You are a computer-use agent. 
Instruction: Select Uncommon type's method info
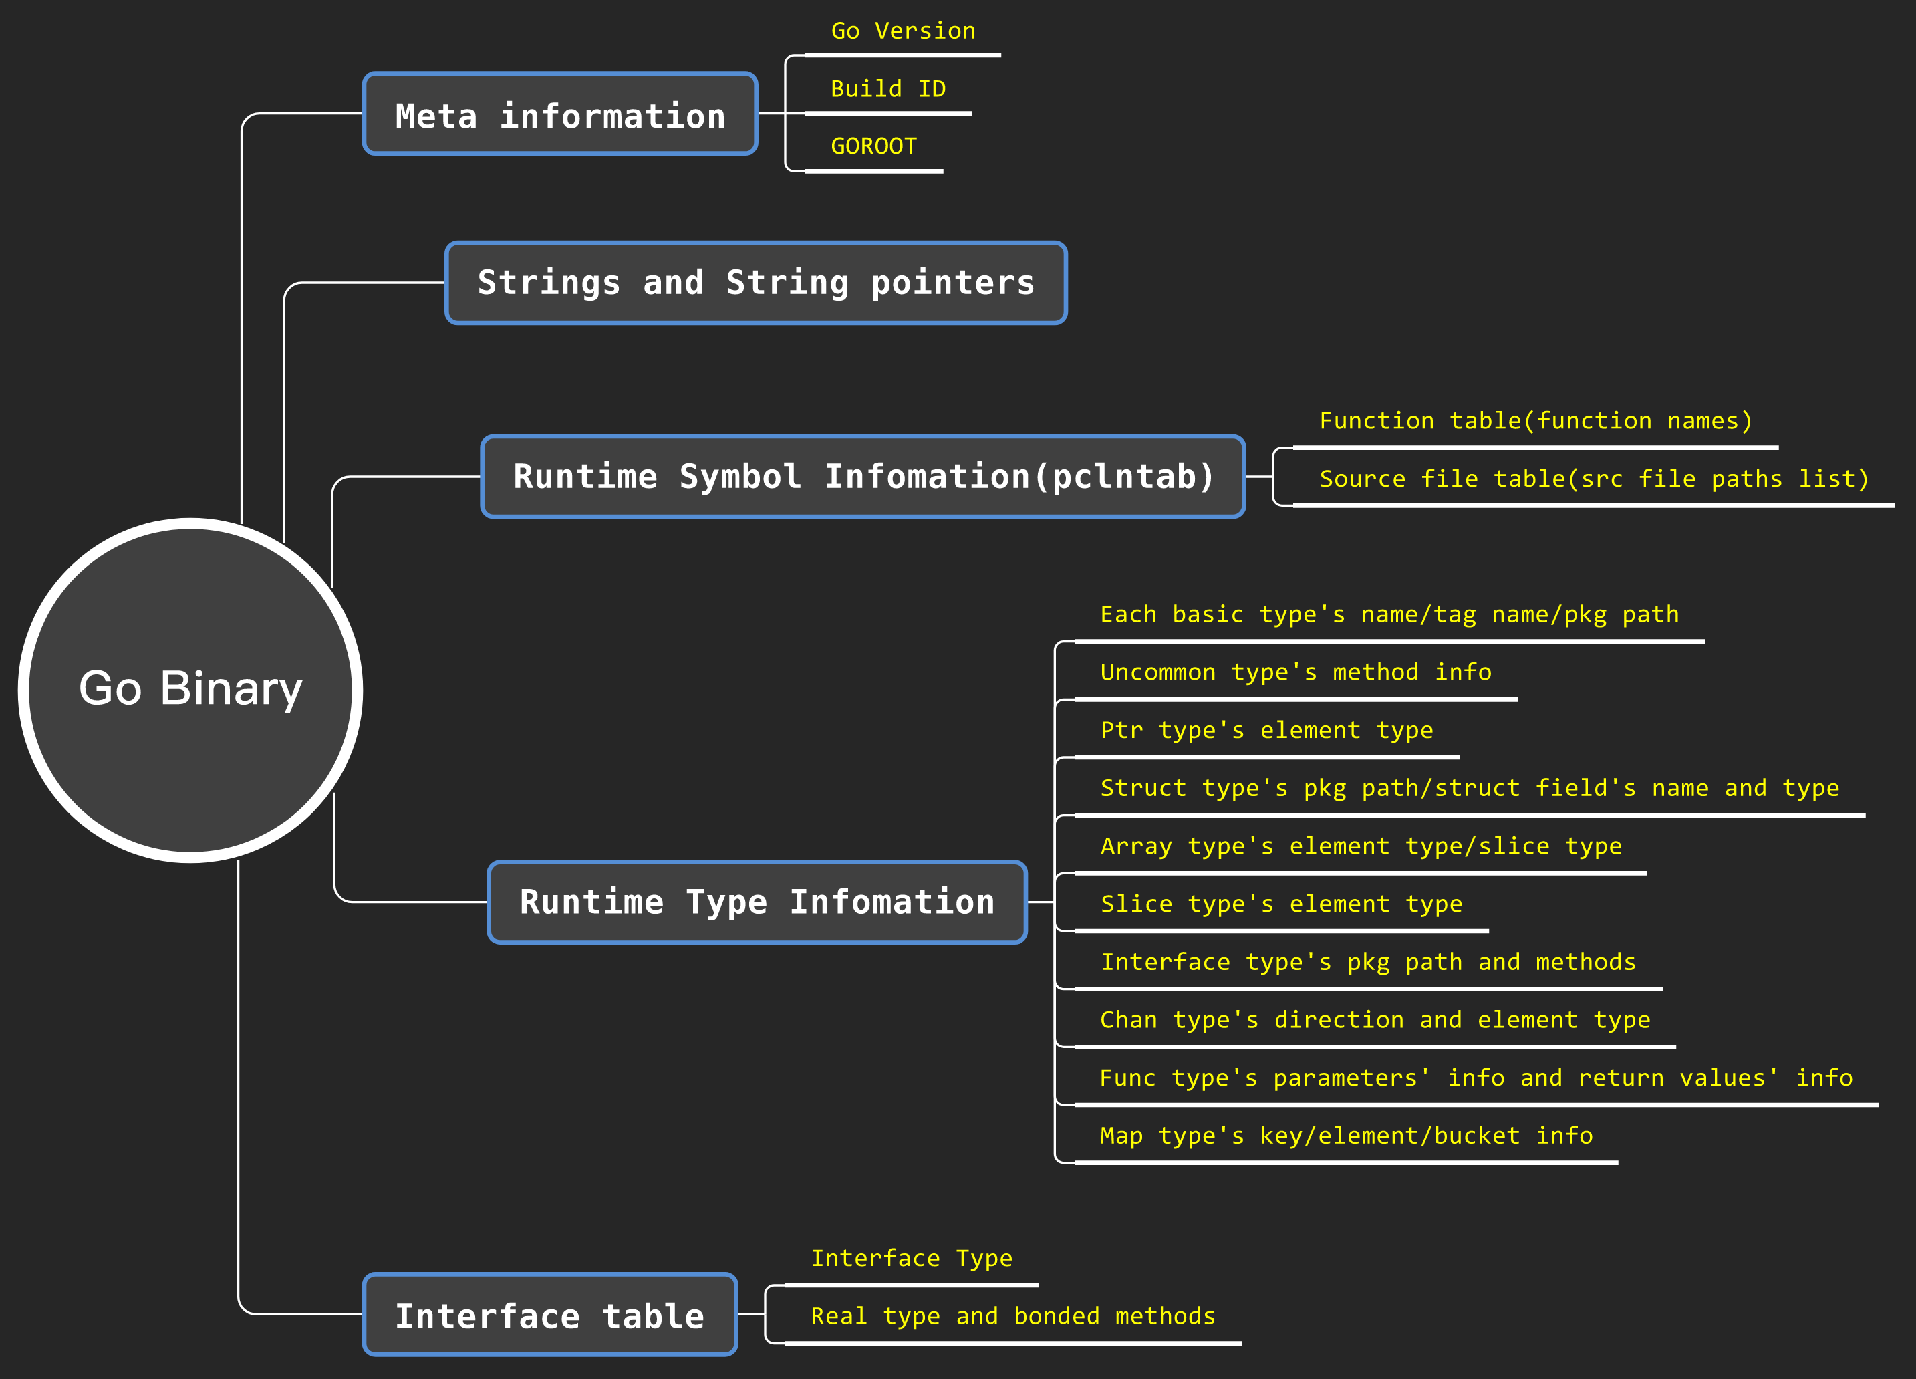(1295, 672)
